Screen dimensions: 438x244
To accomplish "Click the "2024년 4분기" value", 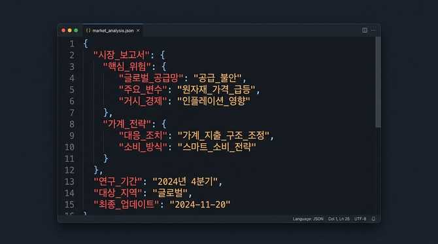I will (x=185, y=181).
